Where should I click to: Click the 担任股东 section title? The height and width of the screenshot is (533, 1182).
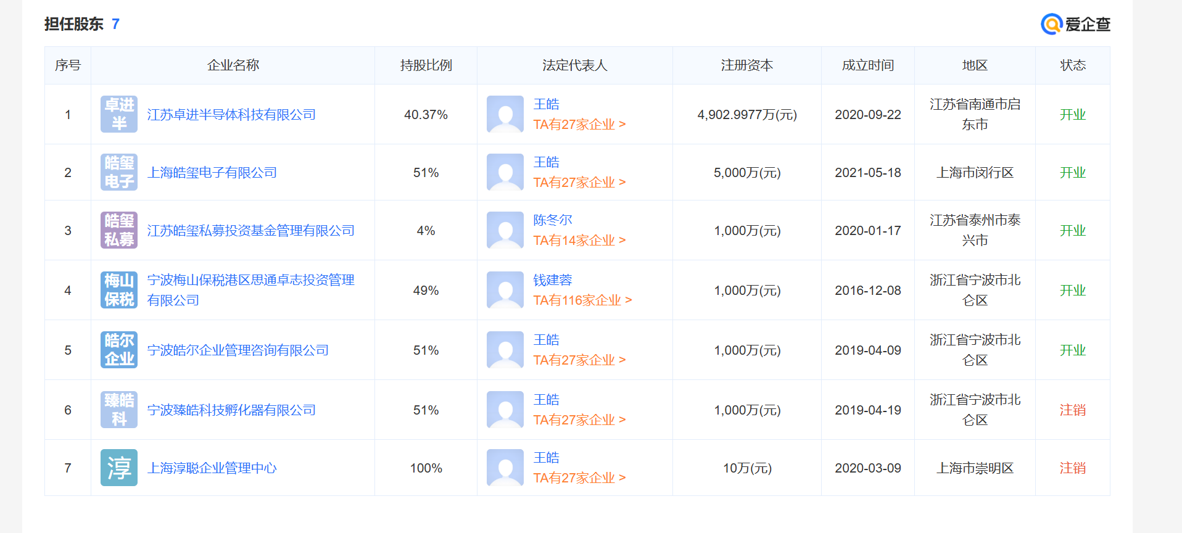[74, 24]
